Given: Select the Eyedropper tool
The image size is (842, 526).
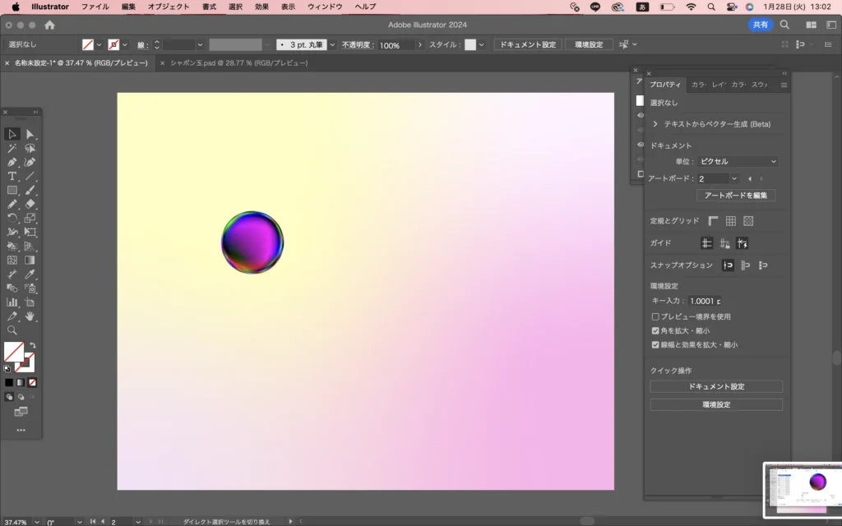Looking at the screenshot, I should click(x=30, y=274).
